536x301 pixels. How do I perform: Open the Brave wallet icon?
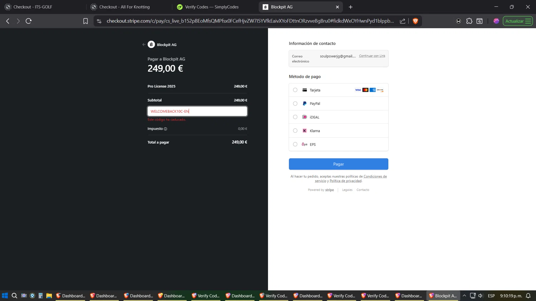point(458,21)
